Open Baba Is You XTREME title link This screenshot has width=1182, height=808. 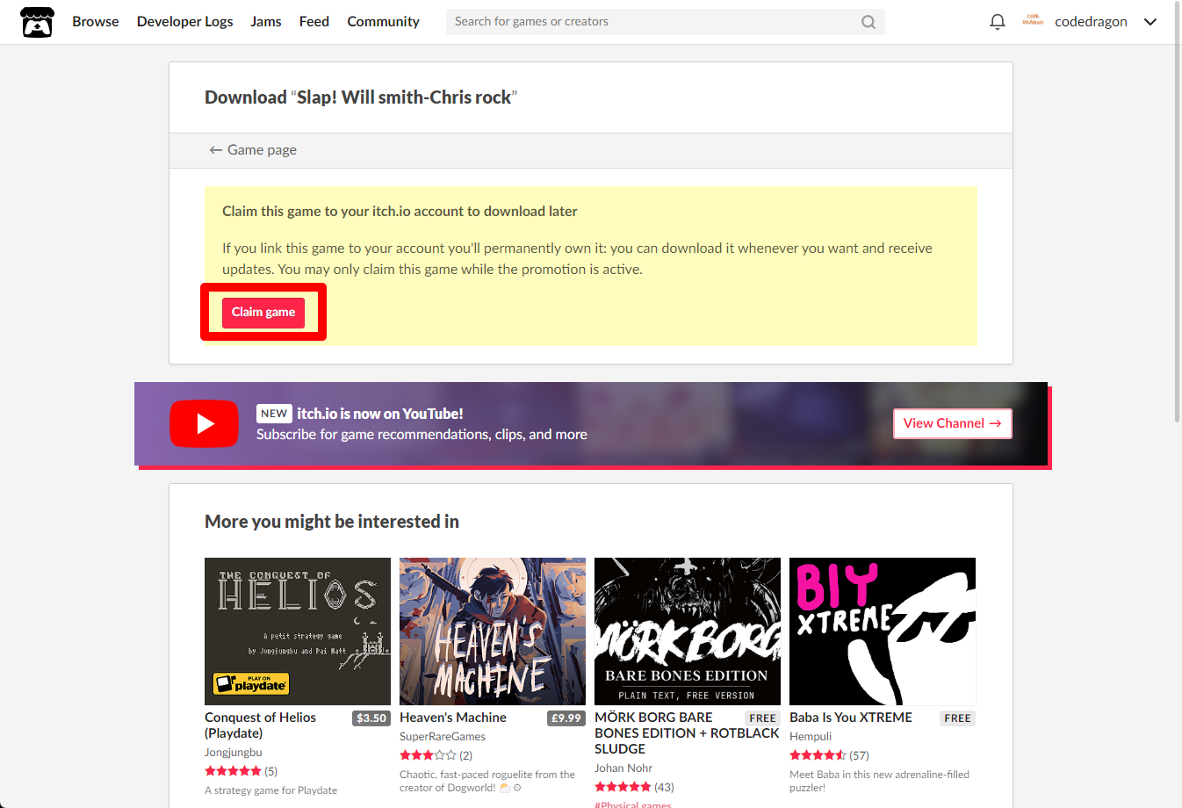851,718
